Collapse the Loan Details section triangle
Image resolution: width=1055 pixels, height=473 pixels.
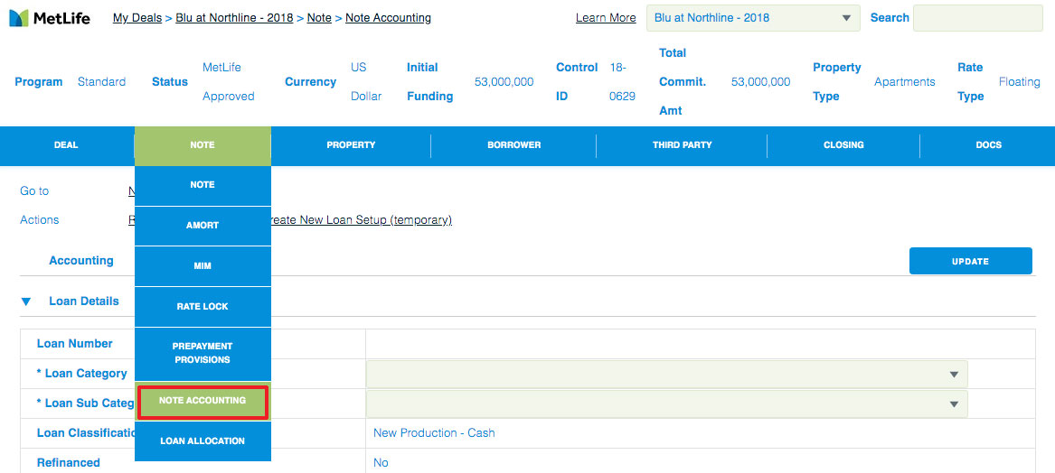click(x=25, y=301)
